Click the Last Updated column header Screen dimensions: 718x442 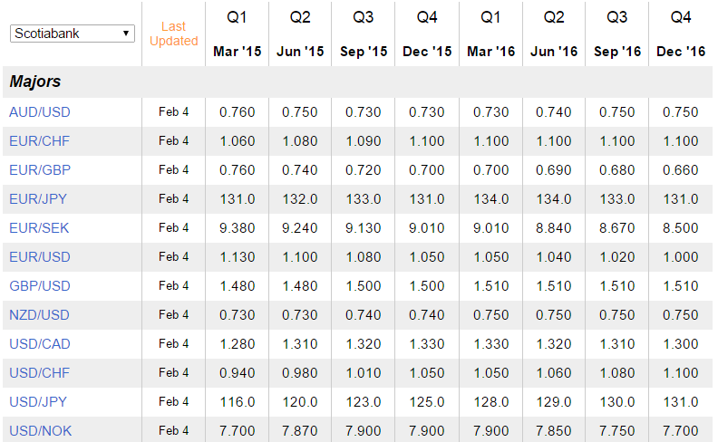coord(173,34)
